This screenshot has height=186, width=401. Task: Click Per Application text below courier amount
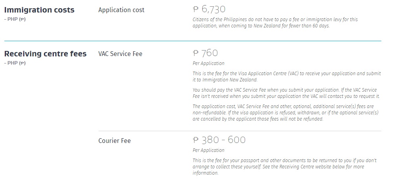click(209, 150)
